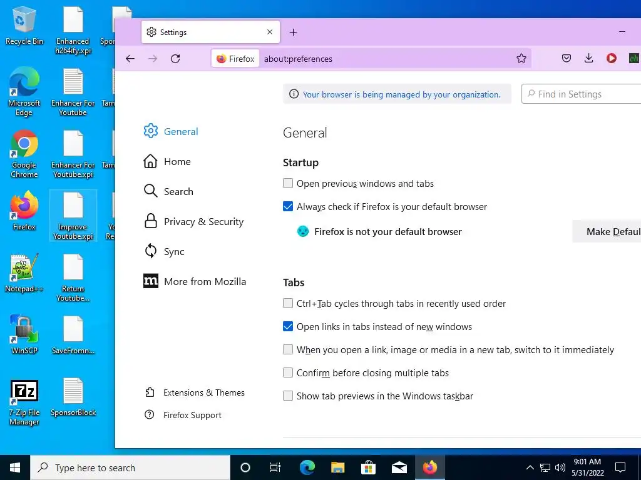Click the green 'eh' extension icon
The height and width of the screenshot is (480, 641).
(633, 58)
